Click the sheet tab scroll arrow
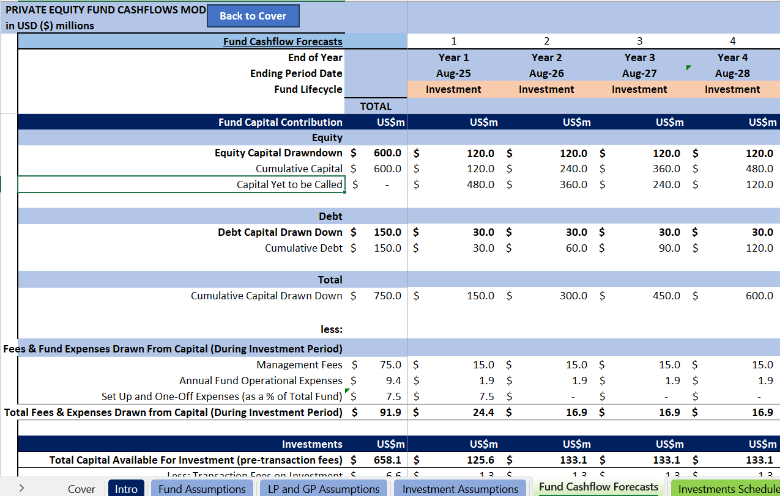 pyautogui.click(x=21, y=488)
